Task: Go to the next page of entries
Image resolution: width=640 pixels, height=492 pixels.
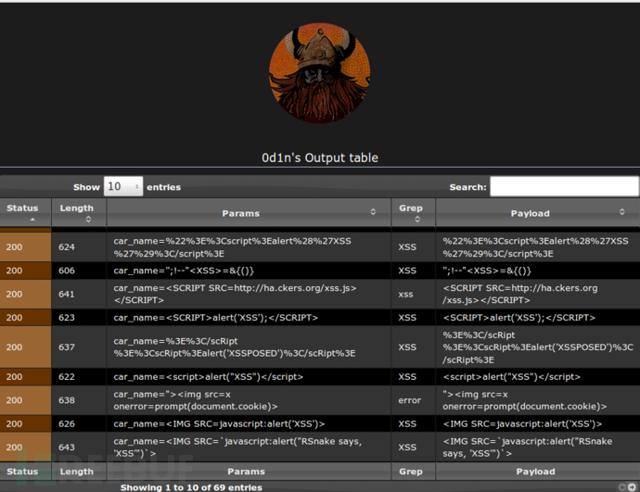Action: click(632, 487)
